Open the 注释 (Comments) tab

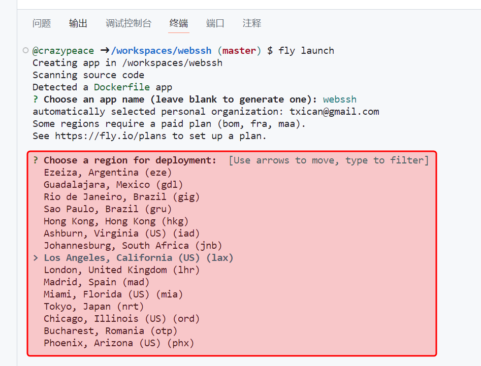coord(252,23)
